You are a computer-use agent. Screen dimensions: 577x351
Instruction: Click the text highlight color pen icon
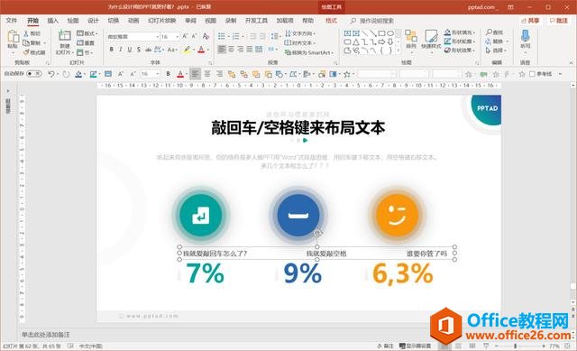pos(188,50)
